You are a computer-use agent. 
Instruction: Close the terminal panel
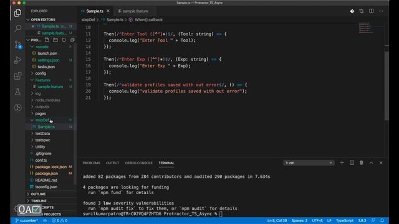point(381,163)
